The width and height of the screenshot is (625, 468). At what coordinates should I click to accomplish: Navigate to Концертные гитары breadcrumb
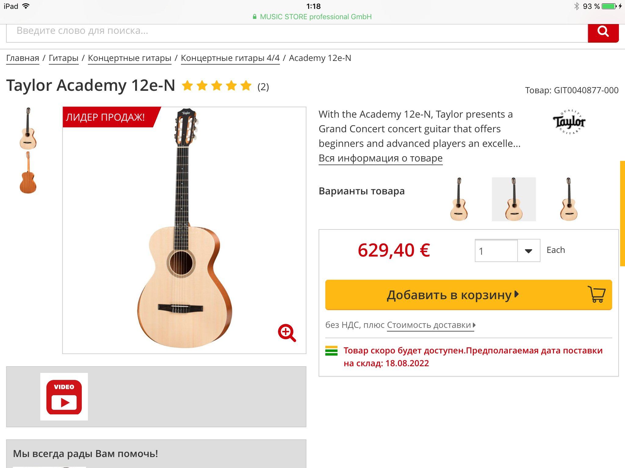pos(129,58)
